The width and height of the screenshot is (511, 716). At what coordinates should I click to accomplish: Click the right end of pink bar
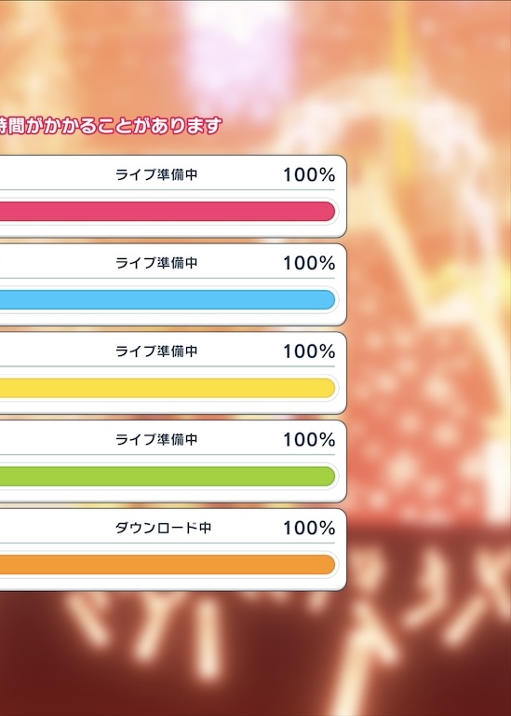point(328,212)
